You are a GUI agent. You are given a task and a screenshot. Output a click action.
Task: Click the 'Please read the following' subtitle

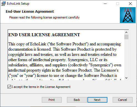tap(44, 17)
